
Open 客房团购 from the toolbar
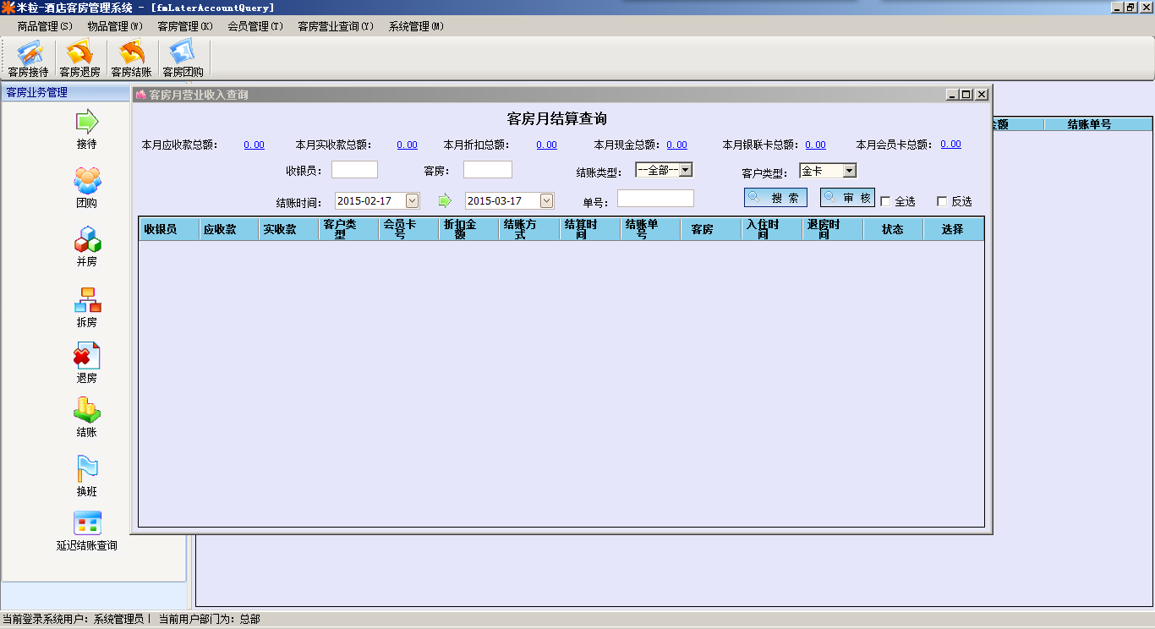click(x=183, y=59)
